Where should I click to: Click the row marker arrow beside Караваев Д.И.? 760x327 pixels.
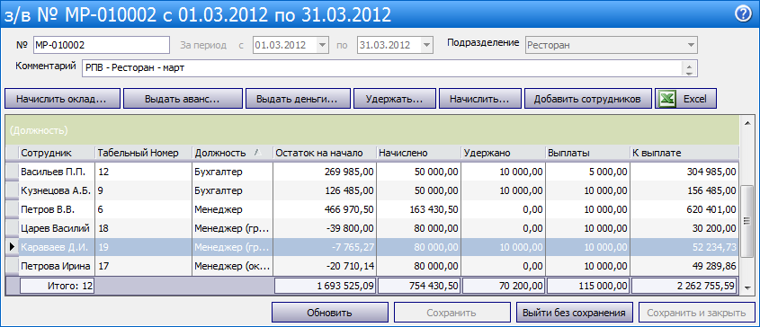click(x=12, y=247)
